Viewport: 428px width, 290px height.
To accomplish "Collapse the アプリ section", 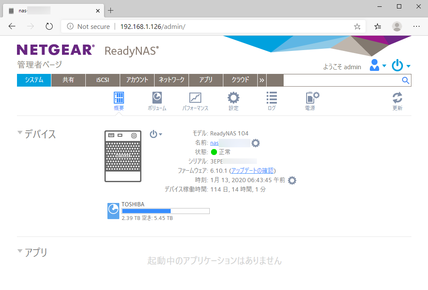I will click(x=20, y=251).
